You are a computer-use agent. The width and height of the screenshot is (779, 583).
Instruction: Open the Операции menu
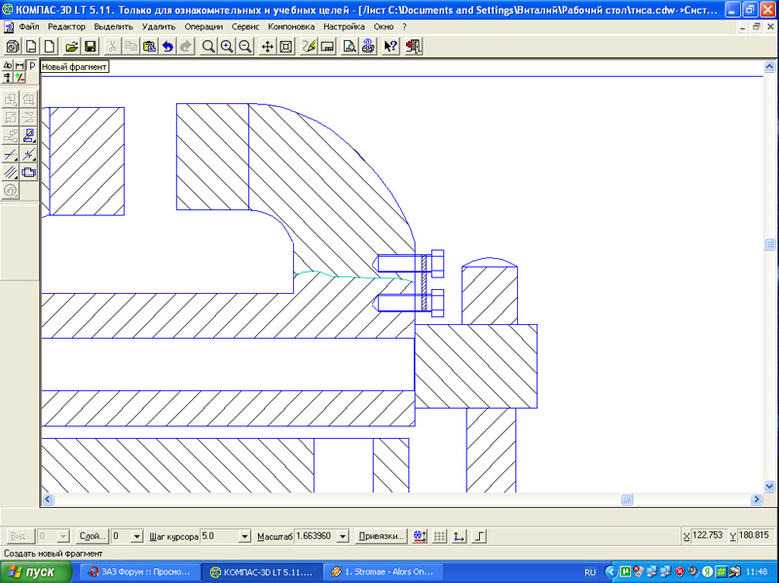coord(204,27)
